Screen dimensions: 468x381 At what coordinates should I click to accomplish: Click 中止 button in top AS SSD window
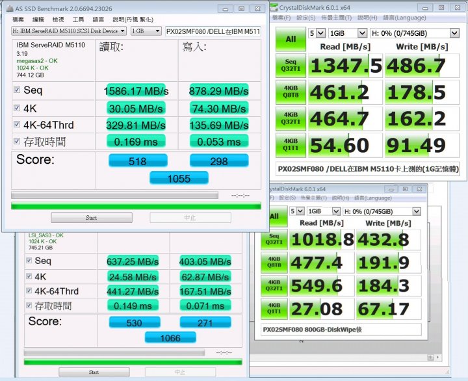click(190, 218)
